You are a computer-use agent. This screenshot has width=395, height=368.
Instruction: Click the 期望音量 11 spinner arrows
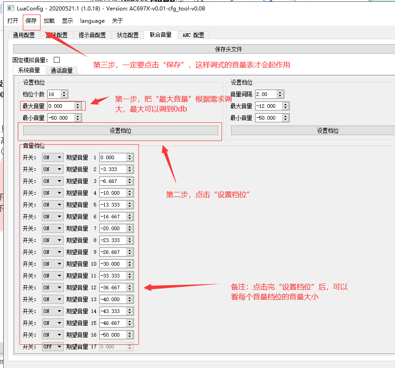[130, 276]
